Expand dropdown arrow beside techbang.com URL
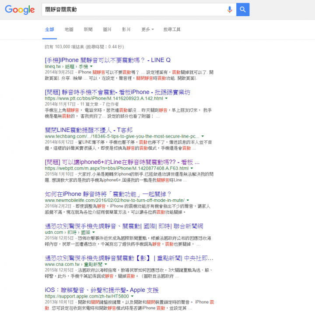 [203, 136]
